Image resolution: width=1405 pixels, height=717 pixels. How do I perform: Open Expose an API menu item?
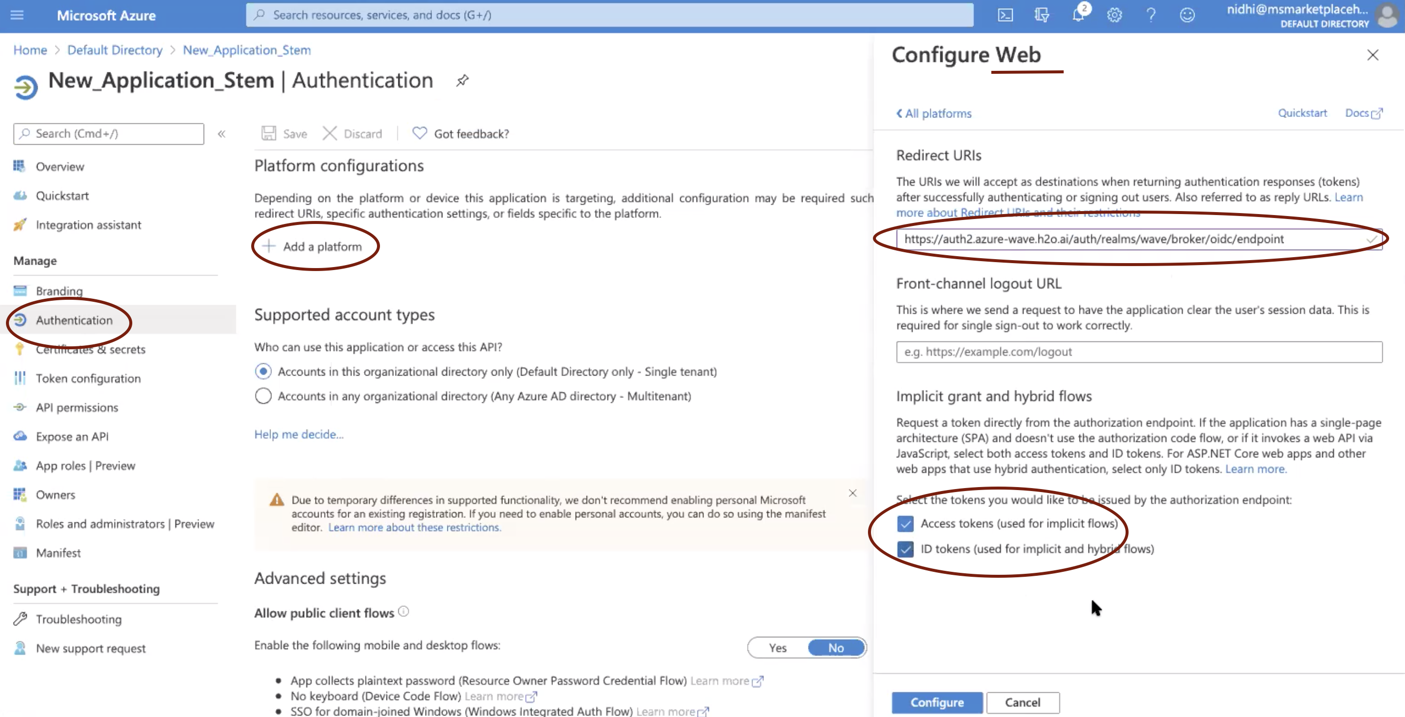(x=72, y=437)
